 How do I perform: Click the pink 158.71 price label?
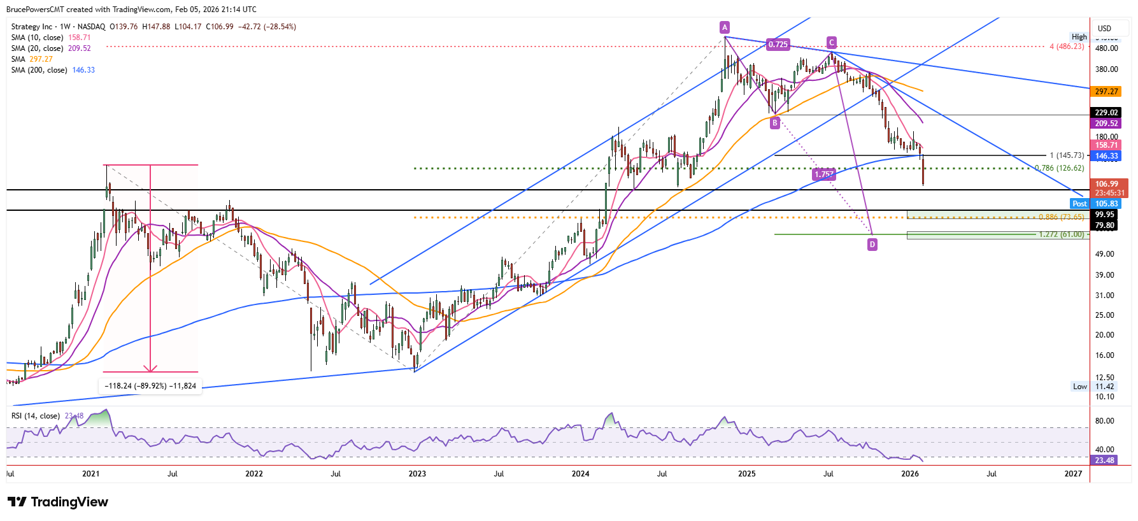(x=1107, y=145)
